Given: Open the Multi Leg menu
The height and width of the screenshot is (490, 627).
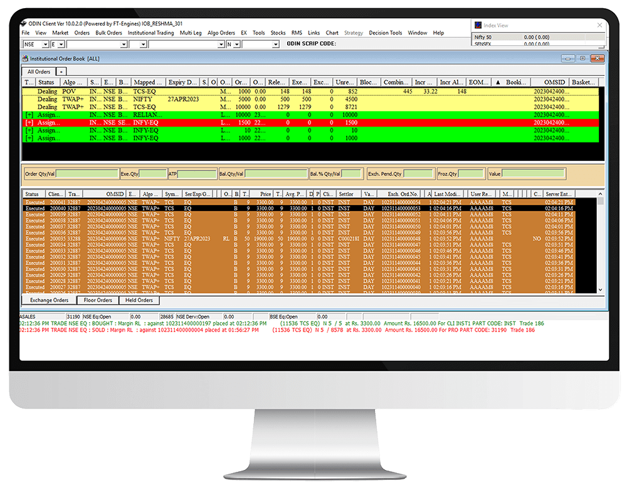Looking at the screenshot, I should click(x=191, y=33).
